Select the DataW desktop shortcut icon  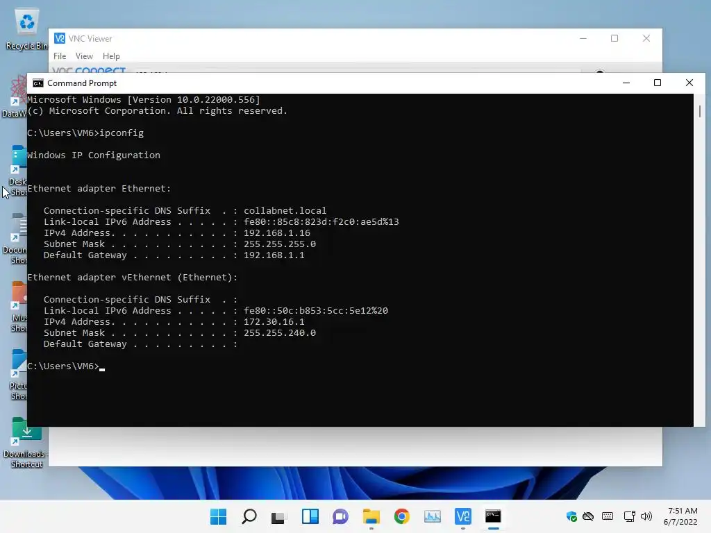pos(15,96)
